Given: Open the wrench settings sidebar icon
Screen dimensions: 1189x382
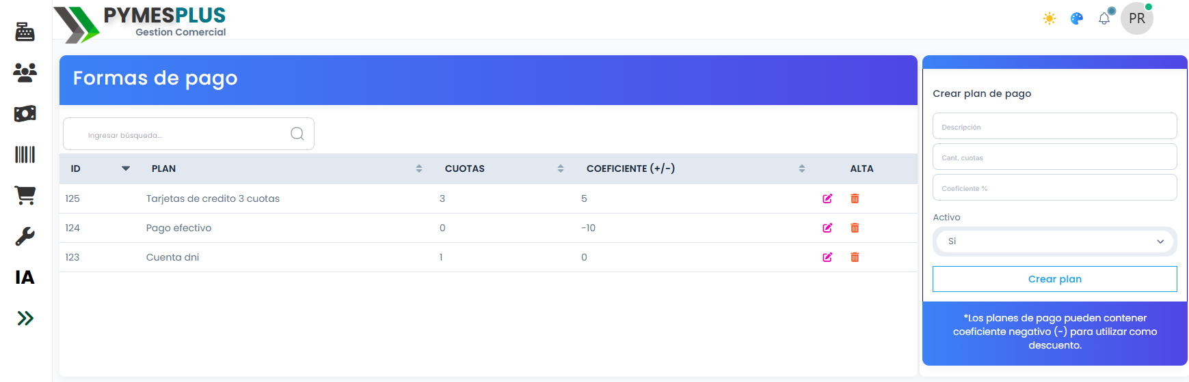Looking at the screenshot, I should coord(25,236).
